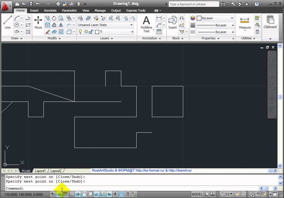Toggle Object Snap Tracking in status bar
The image size is (284, 198).
pyautogui.click(x=97, y=194)
